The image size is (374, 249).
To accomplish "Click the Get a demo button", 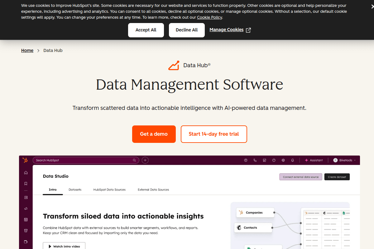I will tap(154, 134).
